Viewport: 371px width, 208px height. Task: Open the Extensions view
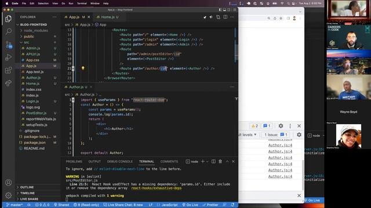coord(9,70)
